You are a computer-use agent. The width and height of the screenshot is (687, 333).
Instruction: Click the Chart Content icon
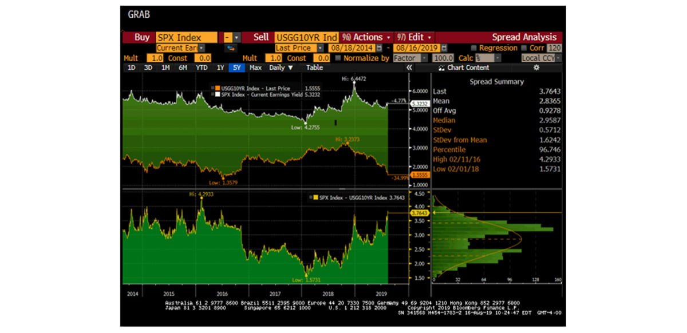point(441,68)
